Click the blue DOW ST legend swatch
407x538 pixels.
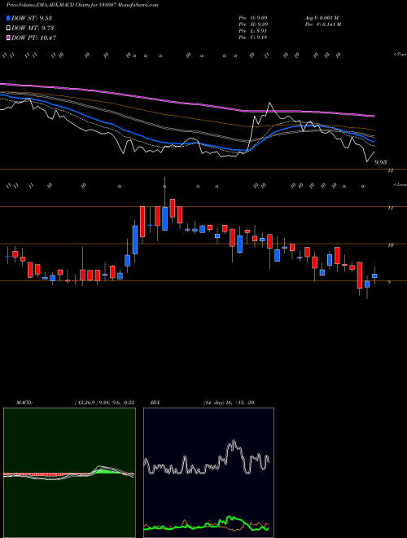[9, 18]
